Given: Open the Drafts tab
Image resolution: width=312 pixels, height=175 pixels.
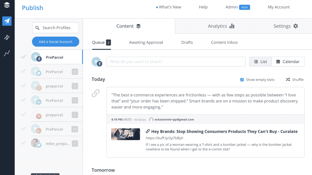Looking at the screenshot, I should pos(187,42).
